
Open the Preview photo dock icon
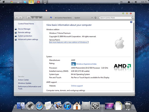[58, 105]
